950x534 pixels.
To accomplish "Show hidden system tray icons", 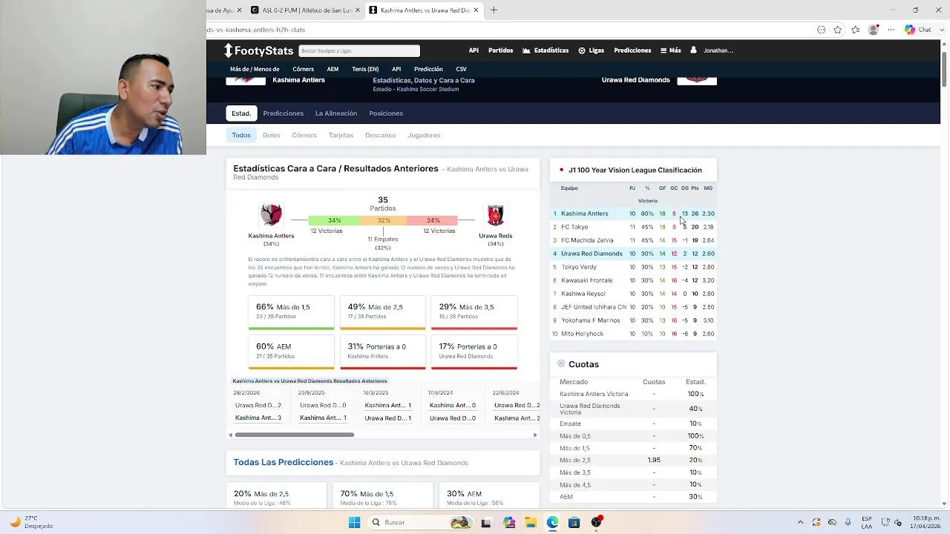I will 800,522.
